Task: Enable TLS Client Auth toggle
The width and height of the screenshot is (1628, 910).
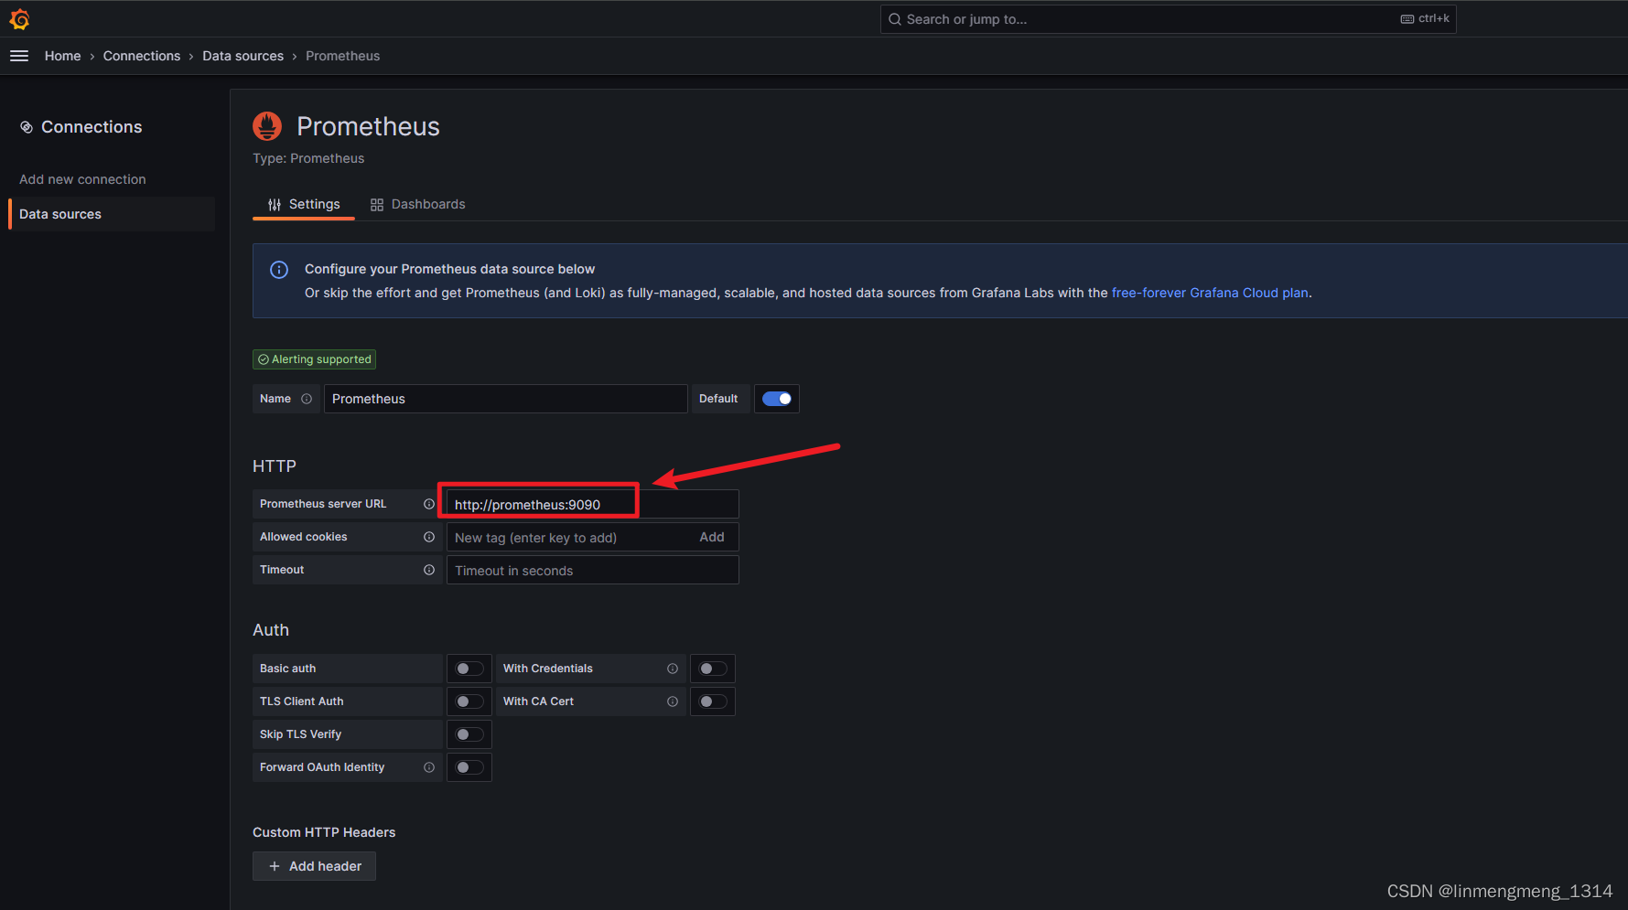Action: click(469, 701)
